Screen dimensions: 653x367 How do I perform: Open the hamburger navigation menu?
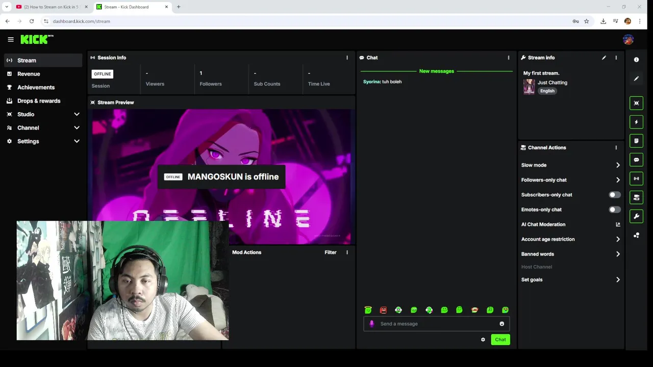pyautogui.click(x=10, y=39)
